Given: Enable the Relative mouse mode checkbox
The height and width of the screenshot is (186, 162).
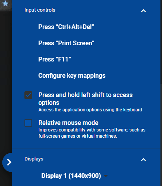Looking at the screenshot, I should pyautogui.click(x=28, y=123).
